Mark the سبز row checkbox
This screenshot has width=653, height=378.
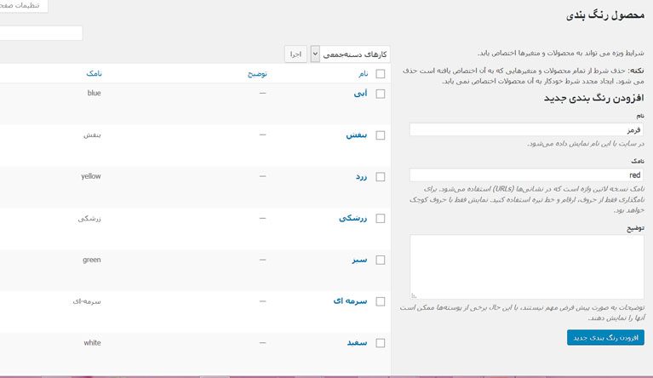(381, 260)
